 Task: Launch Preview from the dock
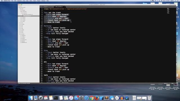pos(36,98)
